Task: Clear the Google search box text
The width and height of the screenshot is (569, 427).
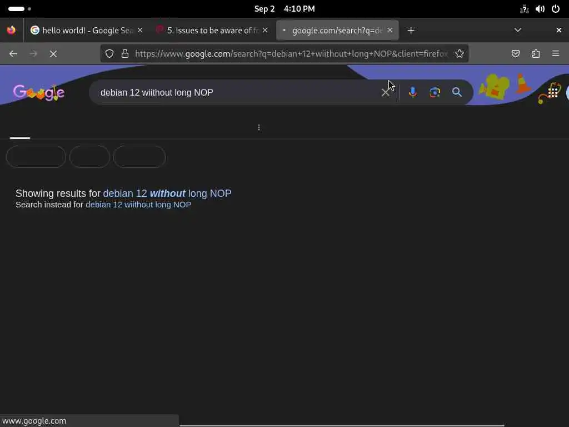Action: coord(386,93)
